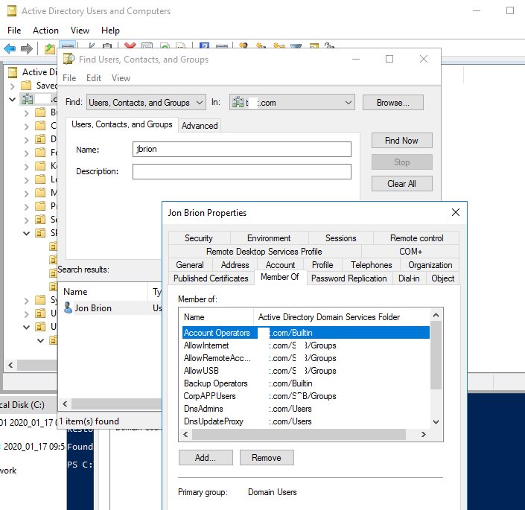Switch to the Profile tab

pos(322,265)
